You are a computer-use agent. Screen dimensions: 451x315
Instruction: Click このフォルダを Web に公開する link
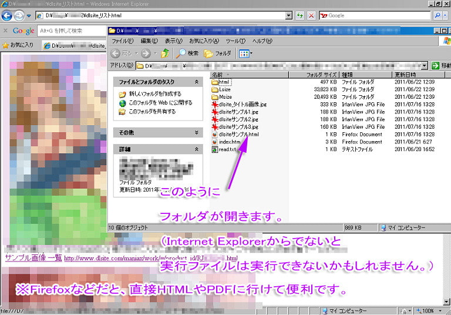(160, 103)
